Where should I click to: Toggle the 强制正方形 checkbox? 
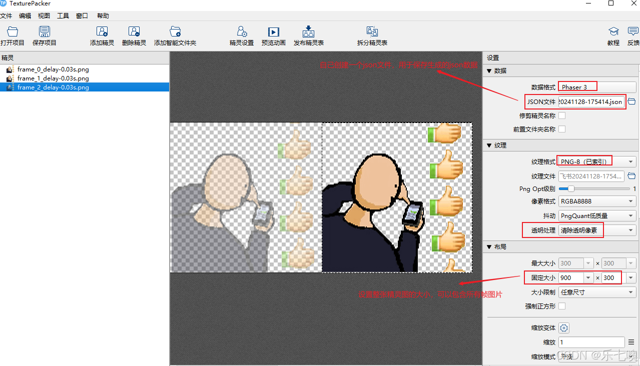[561, 305]
